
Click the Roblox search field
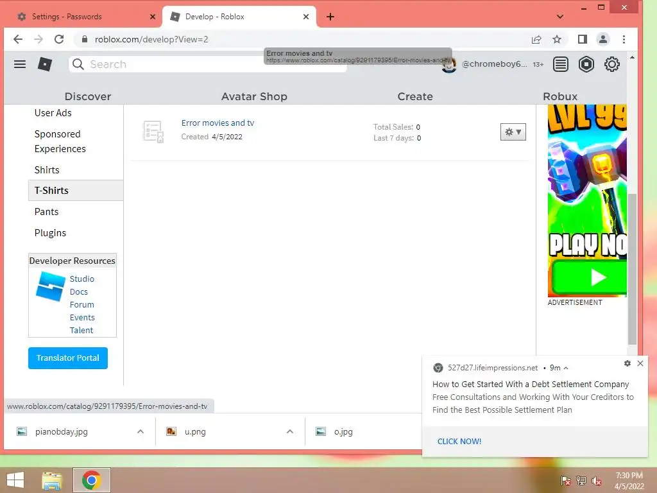[x=207, y=64]
